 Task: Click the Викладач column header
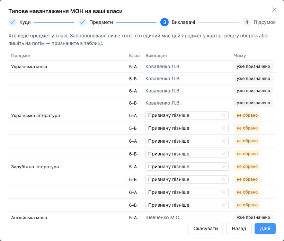156,56
